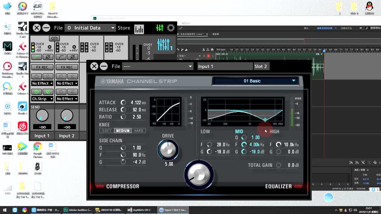Viewport: 381px width, 214px height.
Task: Click Store button in dspMixFx
Action: coord(124,28)
